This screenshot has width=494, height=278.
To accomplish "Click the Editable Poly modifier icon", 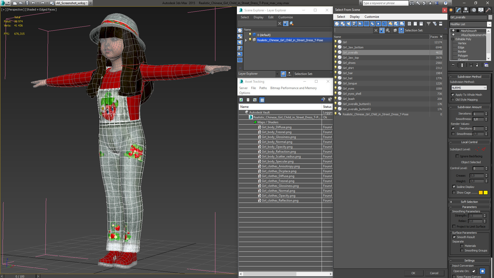I will [453, 39].
